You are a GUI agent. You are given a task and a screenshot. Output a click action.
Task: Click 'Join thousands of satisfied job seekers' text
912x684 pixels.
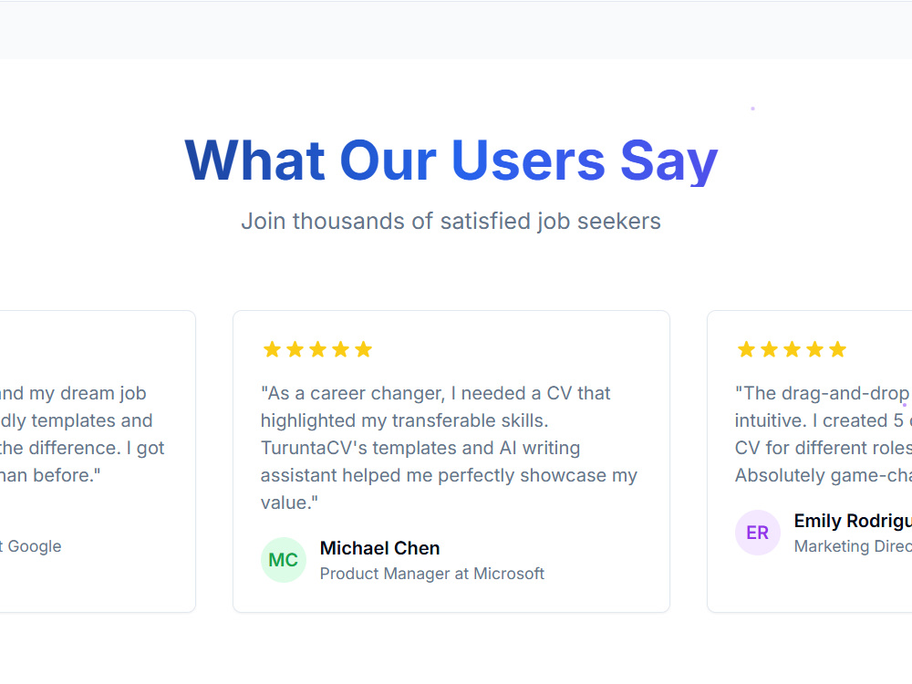pos(451,221)
